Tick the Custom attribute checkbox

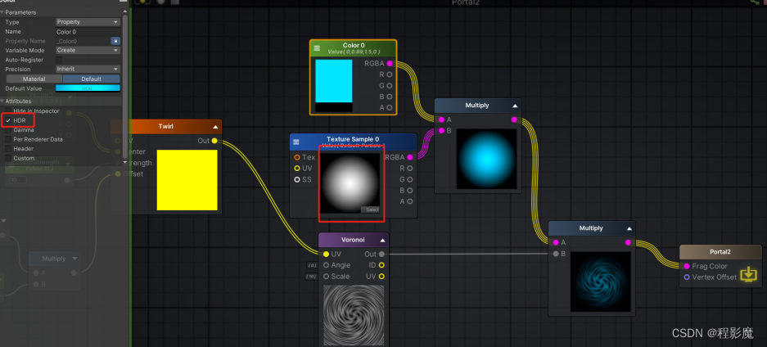(x=8, y=158)
